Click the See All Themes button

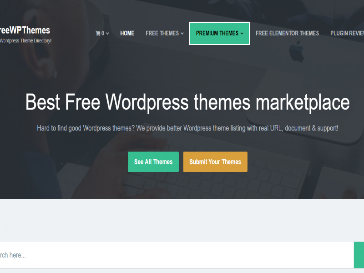point(153,162)
